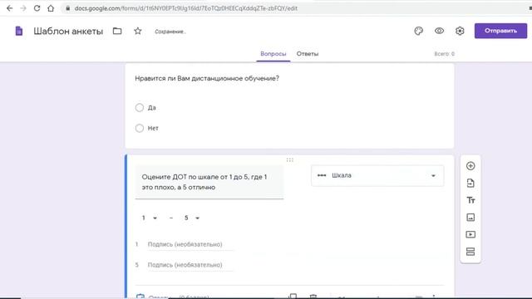Add a new question
Screen dimensions: 532x299
pyautogui.click(x=470, y=166)
